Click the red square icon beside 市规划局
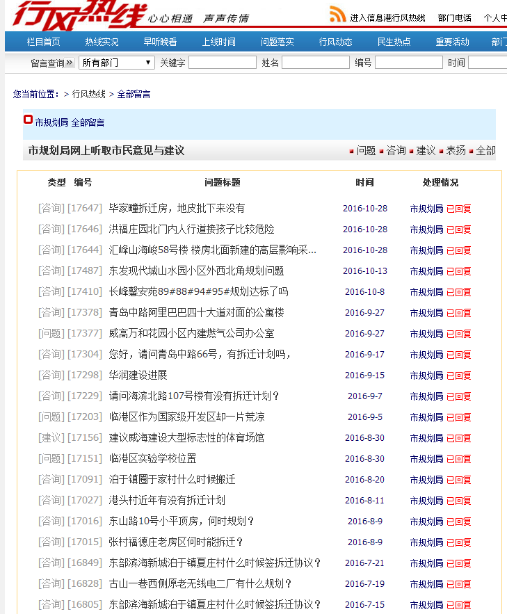This screenshot has width=507, height=614. tap(28, 120)
